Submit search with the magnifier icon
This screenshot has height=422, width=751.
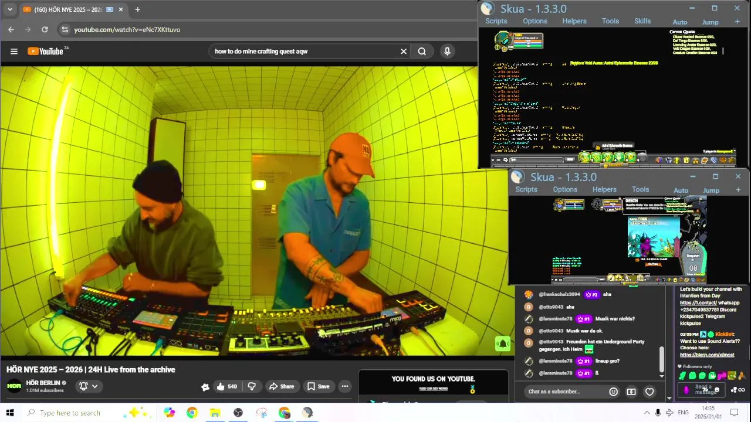422,52
